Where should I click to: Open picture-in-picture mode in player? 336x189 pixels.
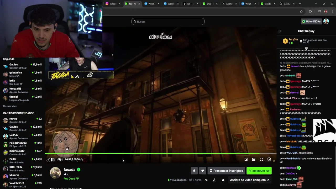point(246,159)
